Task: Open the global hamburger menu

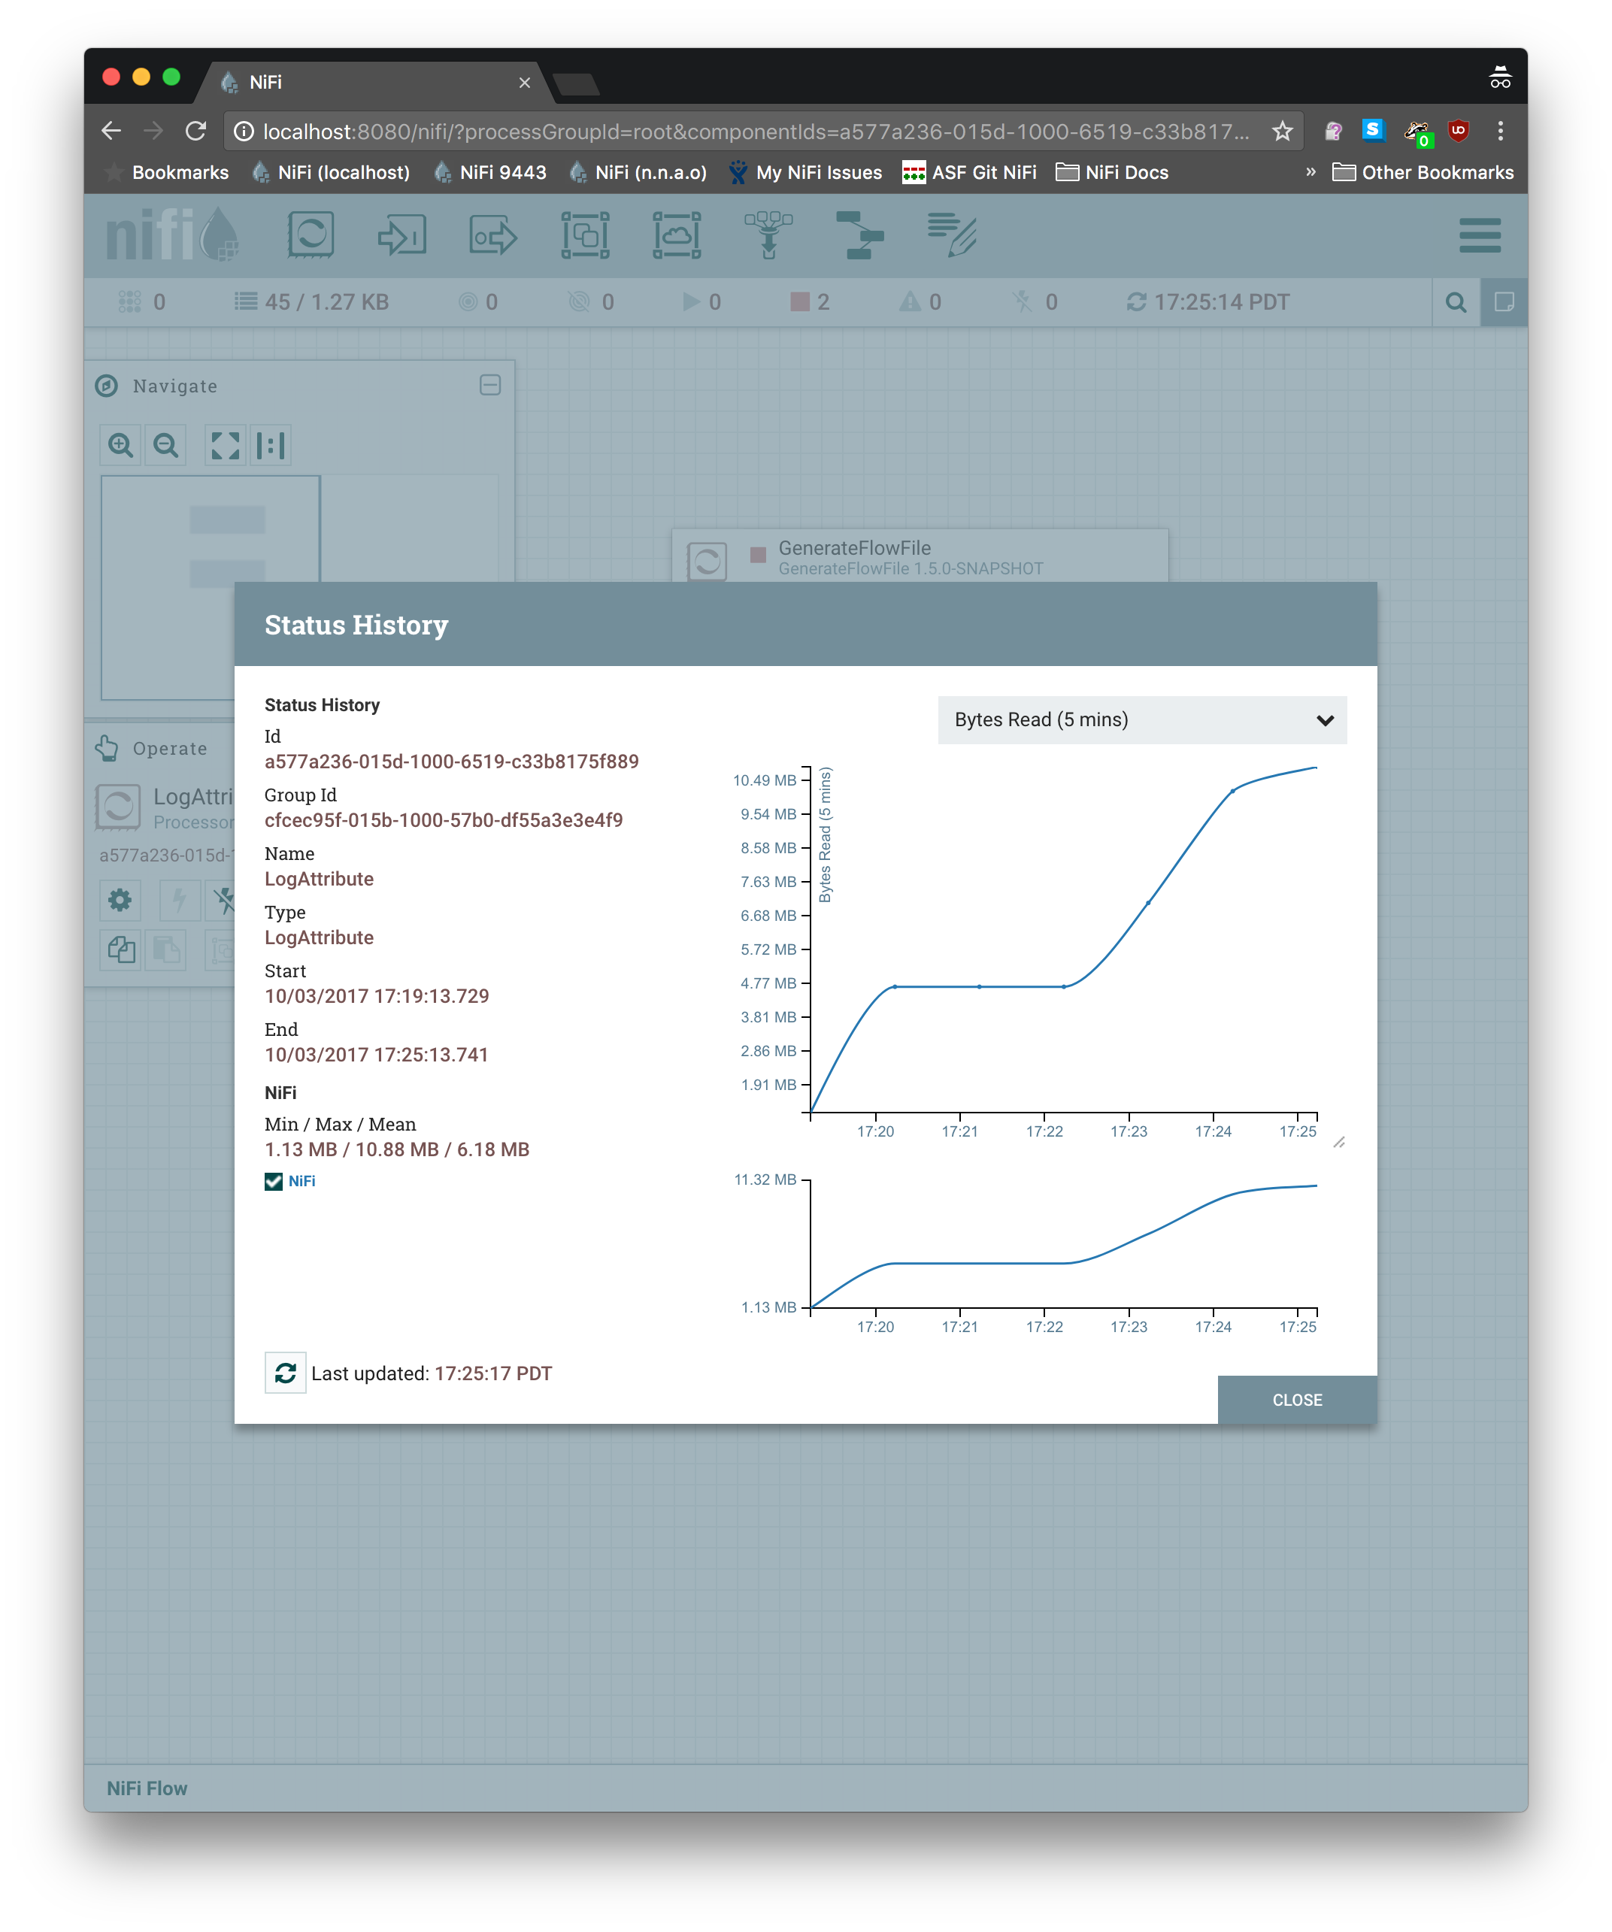Action: tap(1480, 235)
